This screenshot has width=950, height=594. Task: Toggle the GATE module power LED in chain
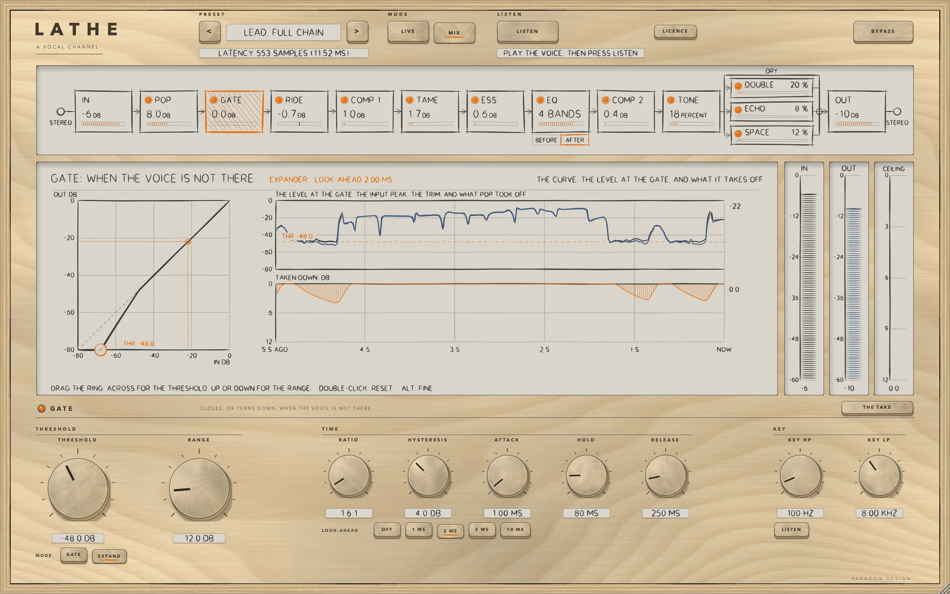pos(214,100)
